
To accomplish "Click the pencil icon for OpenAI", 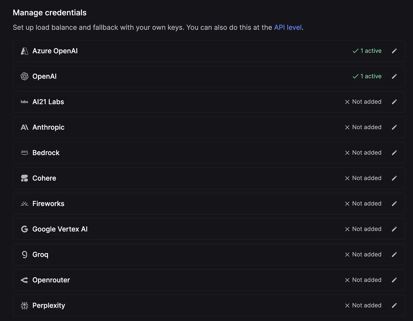I will click(394, 76).
